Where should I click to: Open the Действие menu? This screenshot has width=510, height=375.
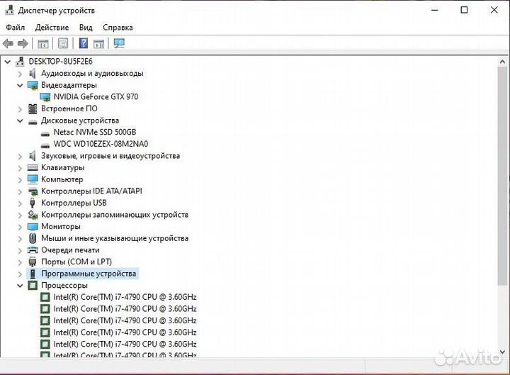52,28
